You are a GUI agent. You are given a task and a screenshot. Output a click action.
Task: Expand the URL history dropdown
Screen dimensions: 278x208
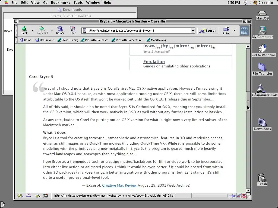click(193, 31)
